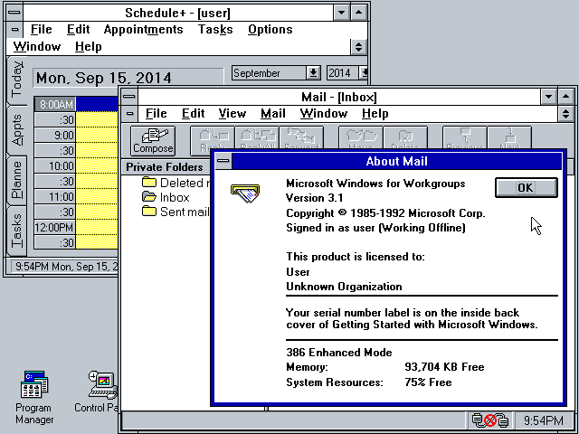Open the Schedule+ document control menu

[14, 30]
